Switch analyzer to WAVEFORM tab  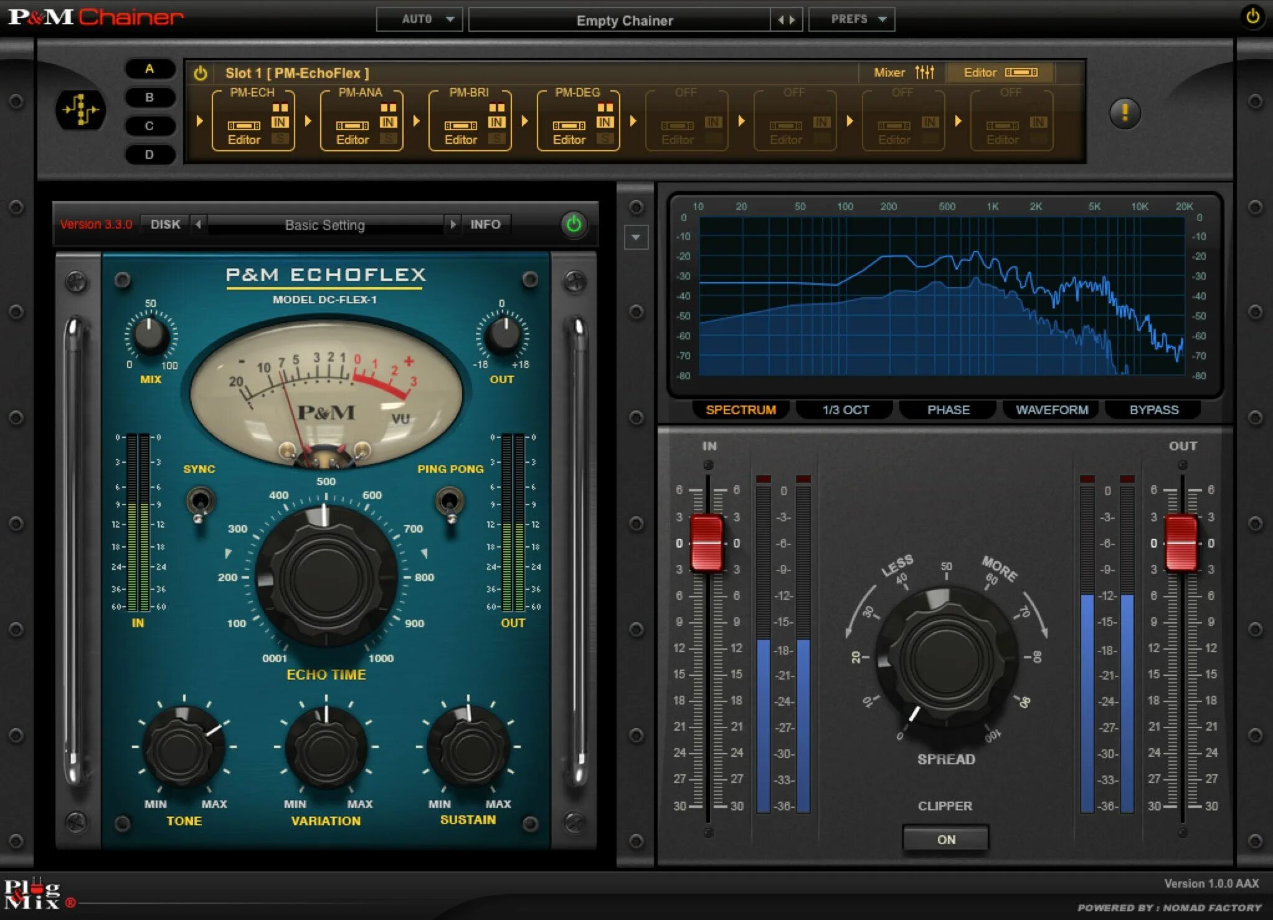pyautogui.click(x=1051, y=410)
